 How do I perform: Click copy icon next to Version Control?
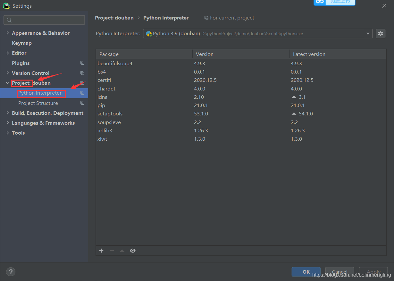[x=82, y=73]
